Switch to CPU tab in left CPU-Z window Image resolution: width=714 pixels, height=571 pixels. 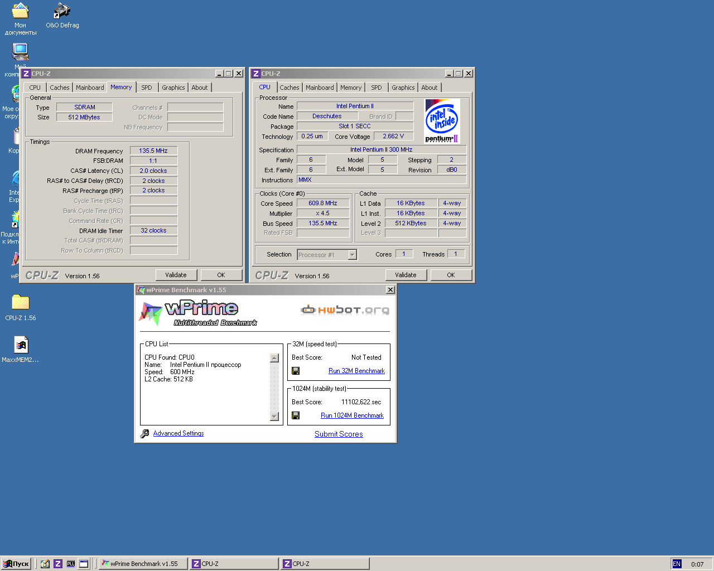35,88
